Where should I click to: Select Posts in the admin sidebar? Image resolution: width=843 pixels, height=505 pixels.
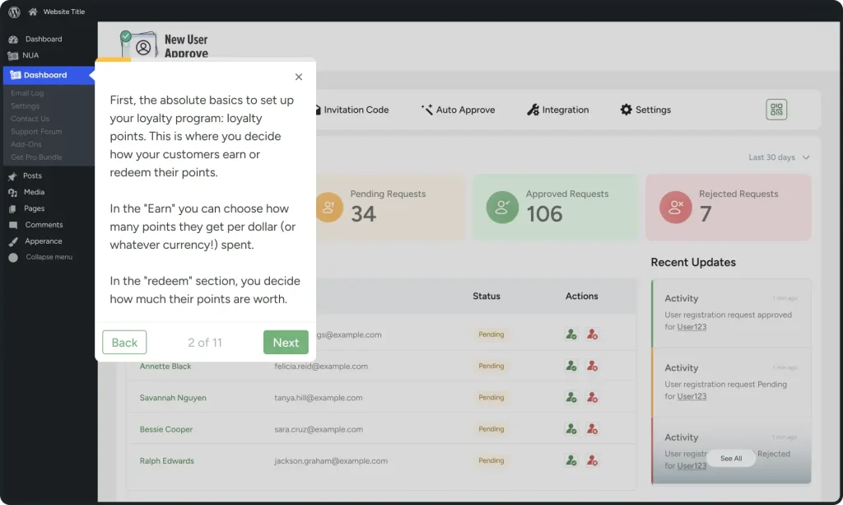(32, 176)
